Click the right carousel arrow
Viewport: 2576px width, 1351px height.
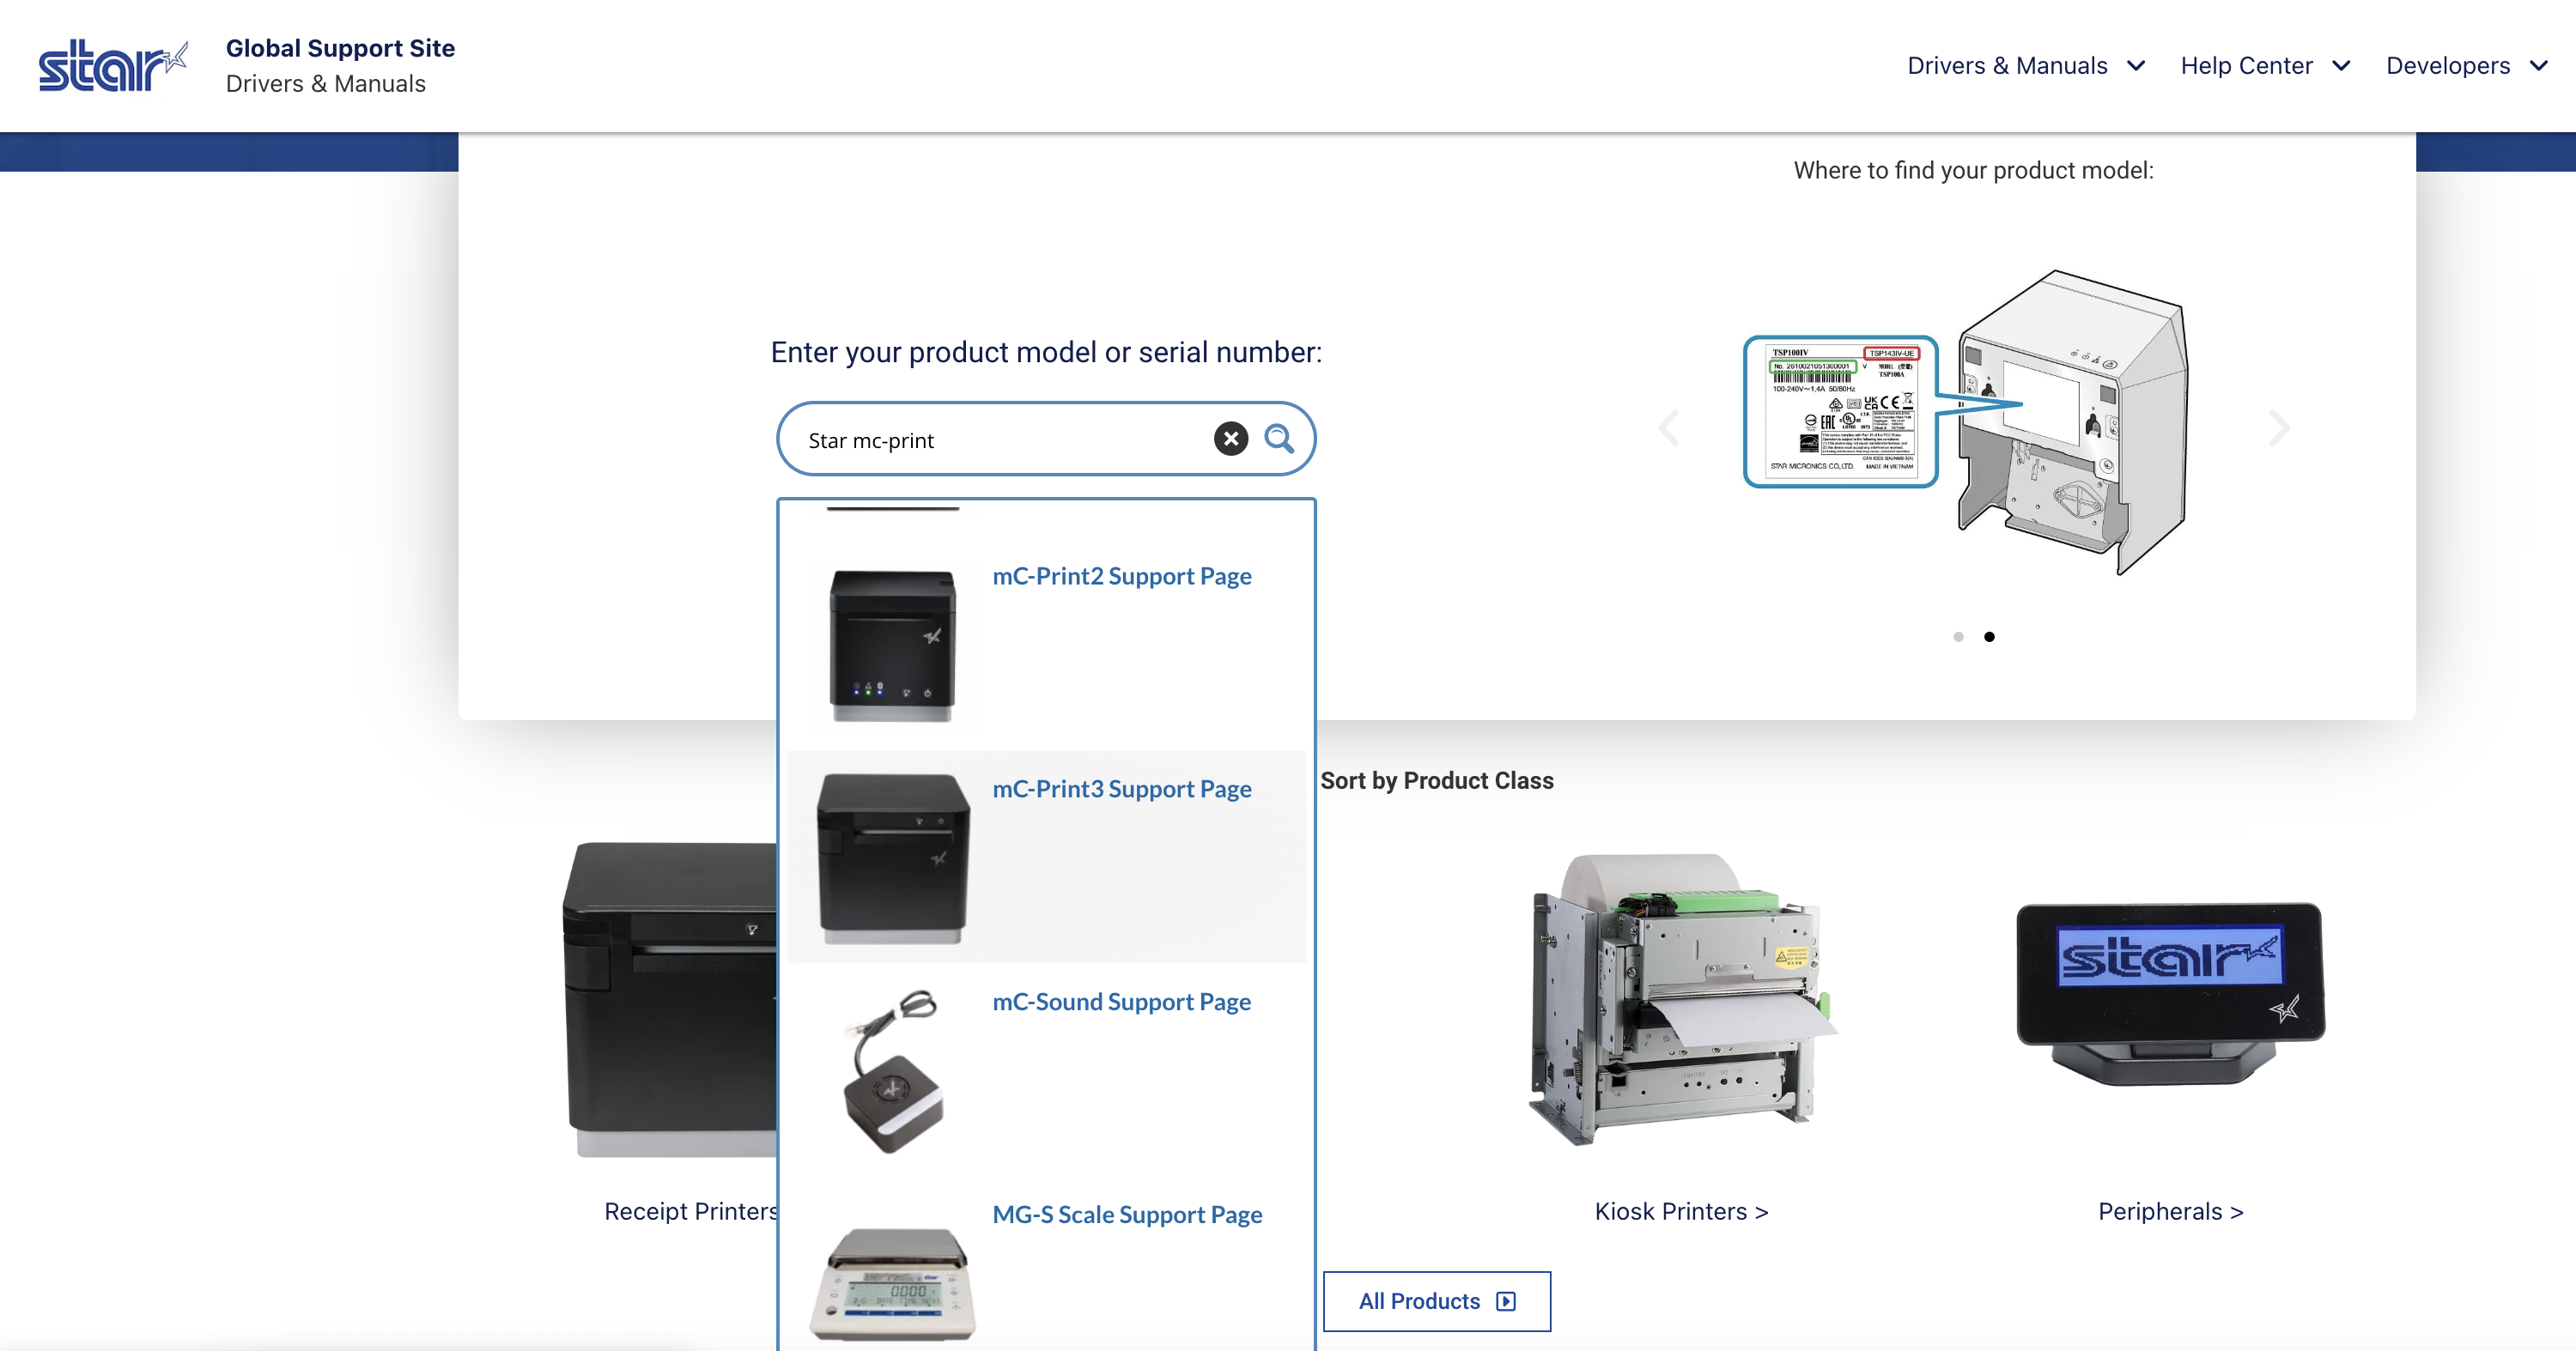2278,427
